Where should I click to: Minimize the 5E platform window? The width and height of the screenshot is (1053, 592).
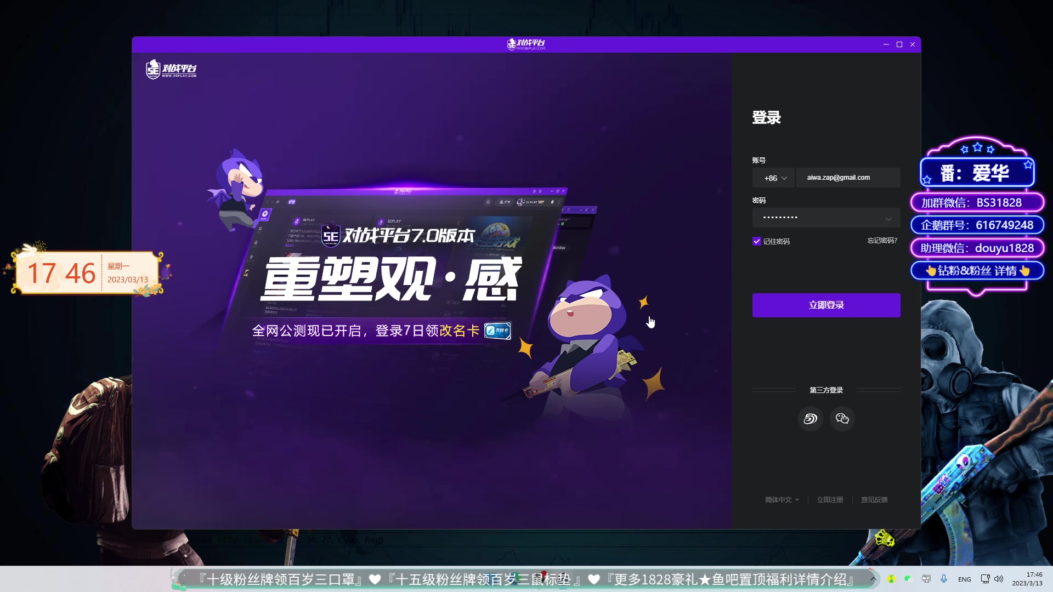pyautogui.click(x=886, y=44)
